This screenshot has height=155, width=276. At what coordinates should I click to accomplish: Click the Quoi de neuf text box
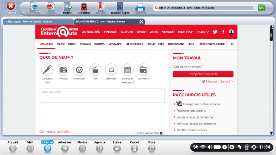click(x=102, y=96)
